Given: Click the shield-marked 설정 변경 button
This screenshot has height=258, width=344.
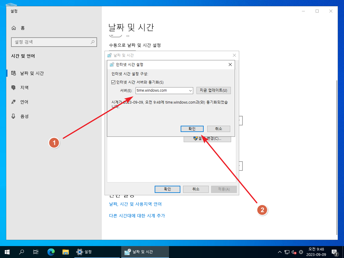Looking at the screenshot, I should [x=207, y=139].
